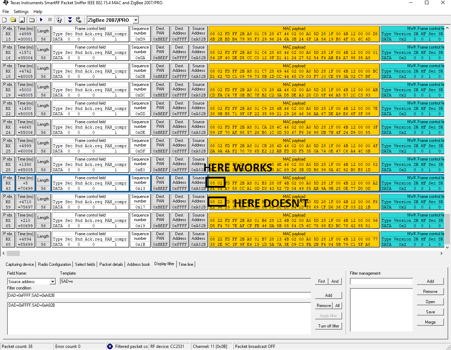Screen dimensions: 451x350
Task: Click the Apply filter button
Action: pos(329,316)
